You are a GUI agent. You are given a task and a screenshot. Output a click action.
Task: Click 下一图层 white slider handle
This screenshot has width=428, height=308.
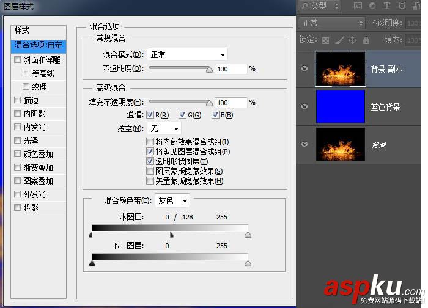coord(248,263)
